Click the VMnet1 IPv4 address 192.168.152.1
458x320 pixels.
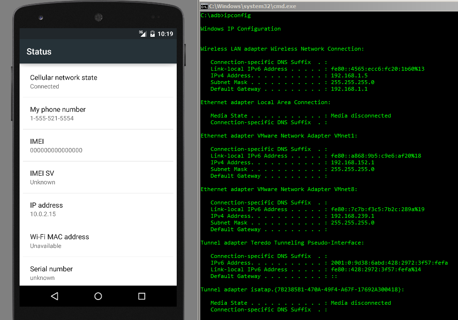point(352,162)
